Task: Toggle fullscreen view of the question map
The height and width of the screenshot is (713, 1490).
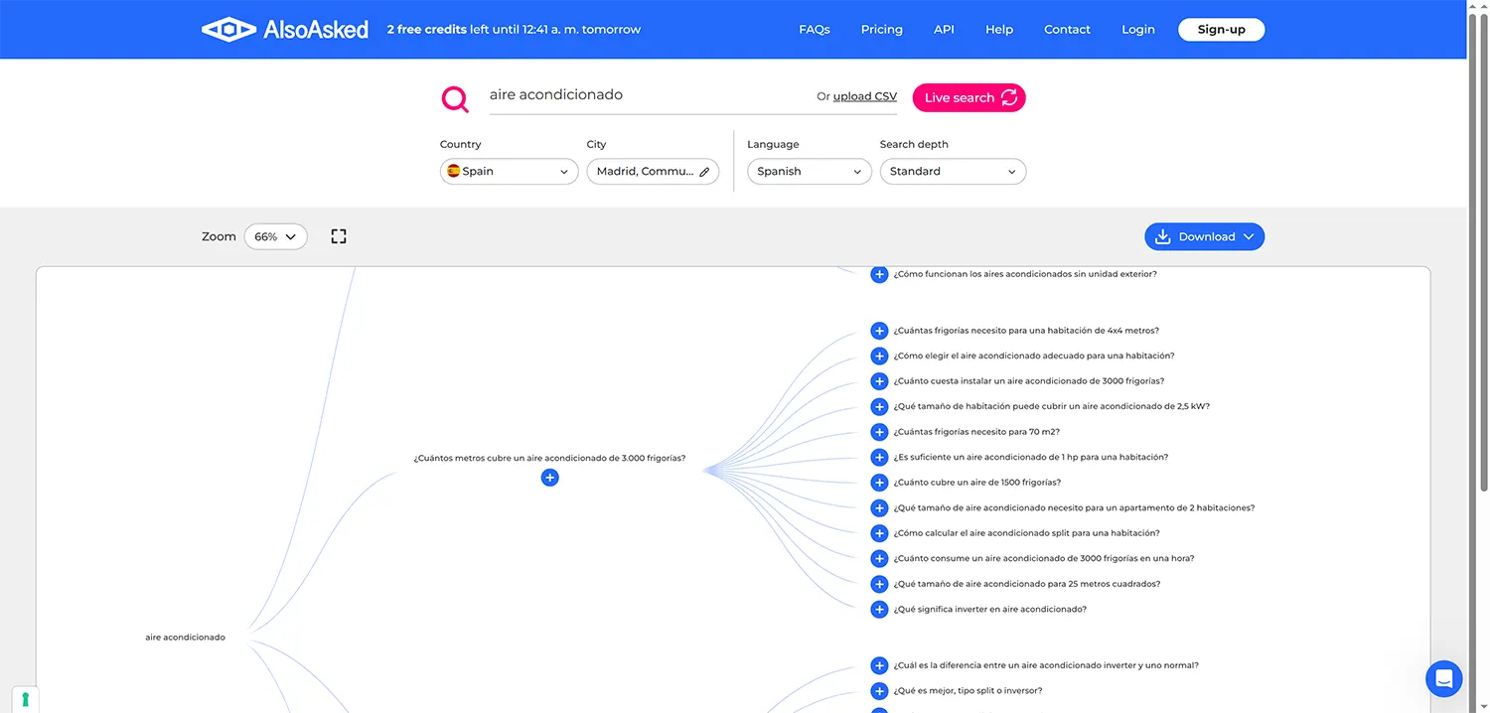Action: pos(339,236)
